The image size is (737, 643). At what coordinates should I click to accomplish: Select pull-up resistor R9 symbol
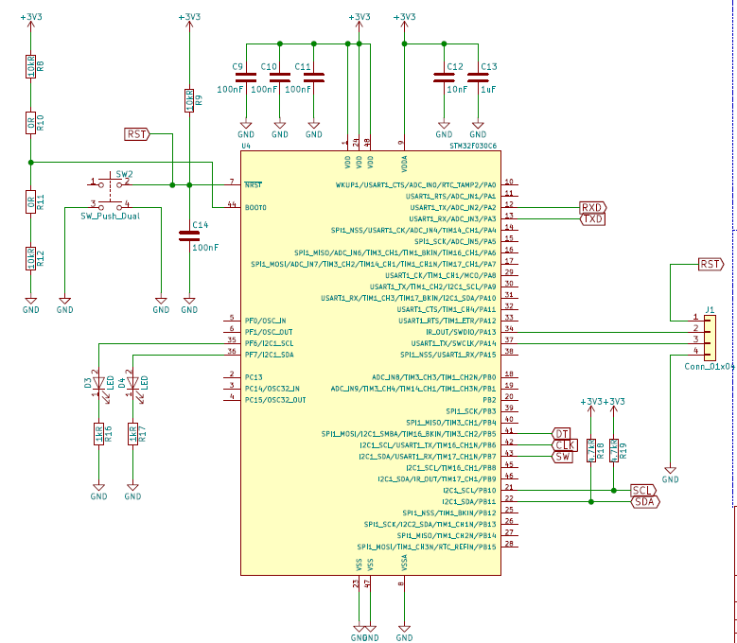pos(189,100)
